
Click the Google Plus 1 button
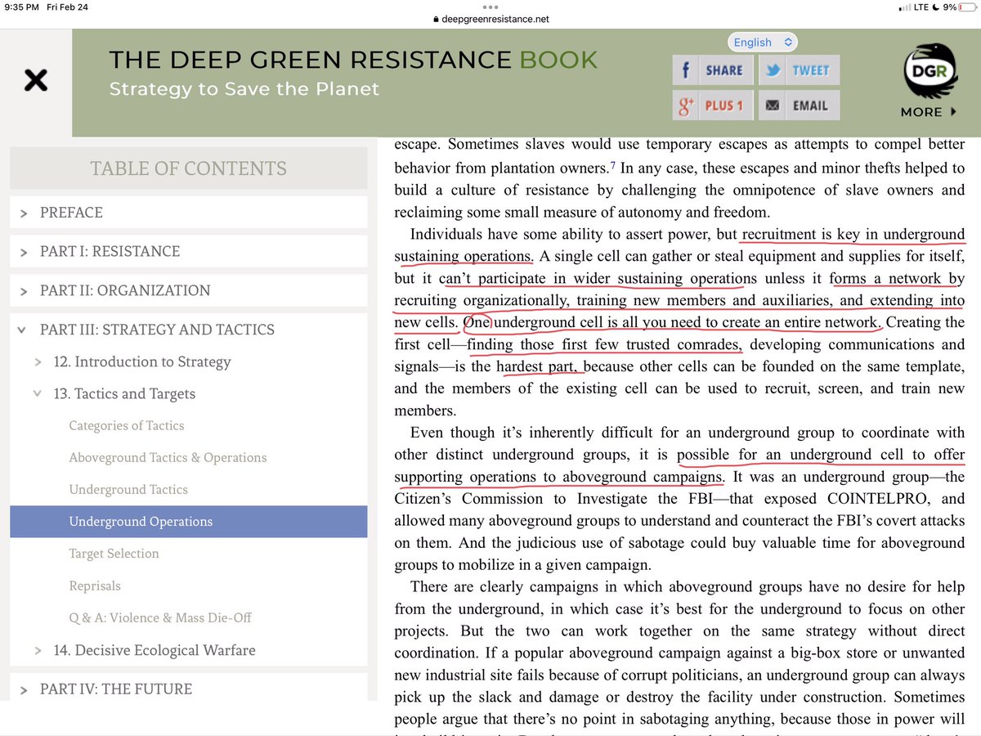coord(711,105)
